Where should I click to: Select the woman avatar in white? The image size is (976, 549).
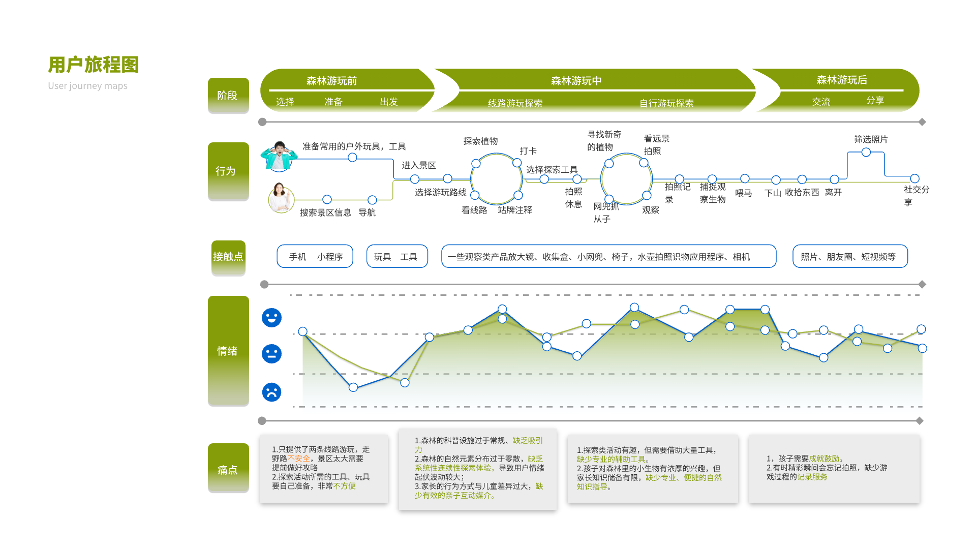(x=281, y=198)
